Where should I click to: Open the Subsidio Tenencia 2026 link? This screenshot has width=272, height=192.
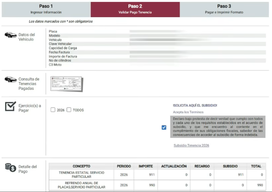(191, 145)
